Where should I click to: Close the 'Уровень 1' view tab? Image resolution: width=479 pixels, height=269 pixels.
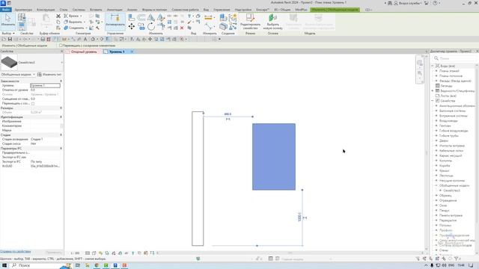coord(132,52)
